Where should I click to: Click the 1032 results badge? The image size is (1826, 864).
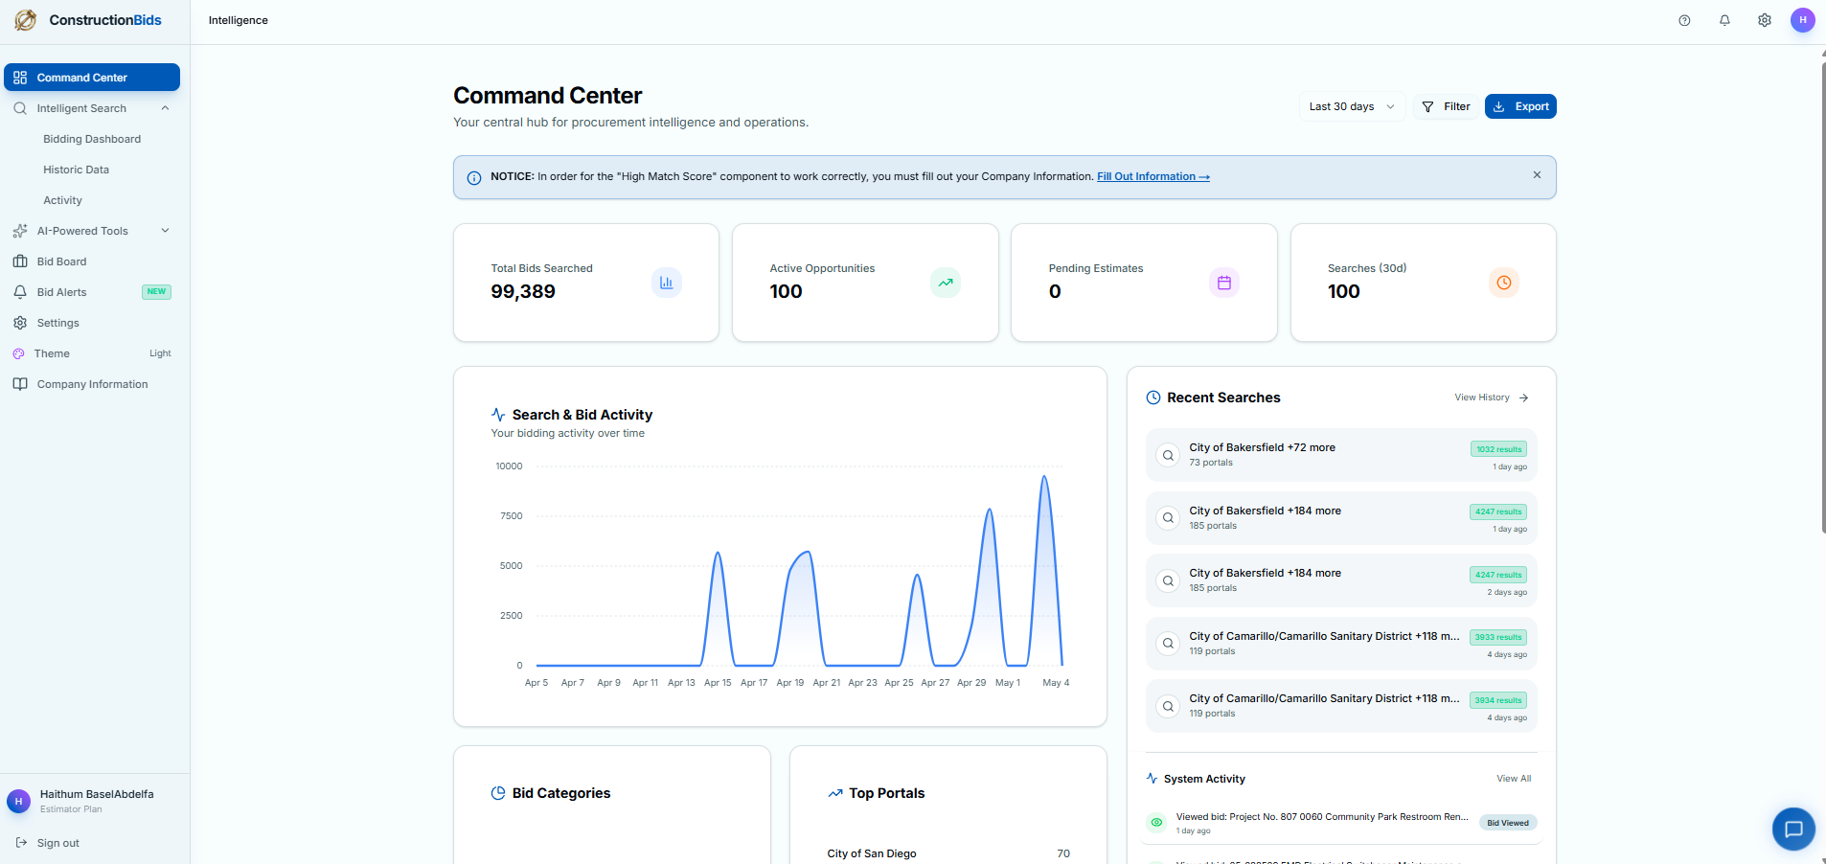(x=1498, y=449)
